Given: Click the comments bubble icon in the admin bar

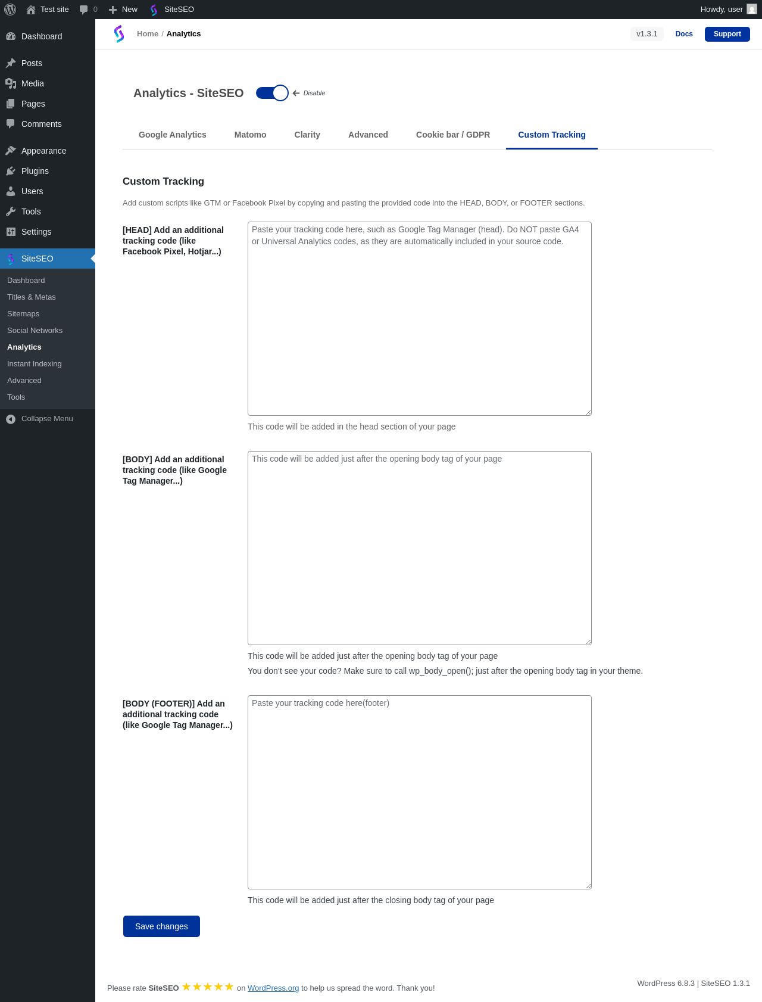Looking at the screenshot, I should [83, 10].
